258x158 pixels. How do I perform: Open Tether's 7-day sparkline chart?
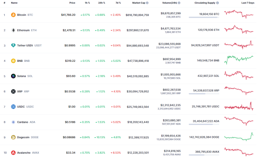point(239,45)
